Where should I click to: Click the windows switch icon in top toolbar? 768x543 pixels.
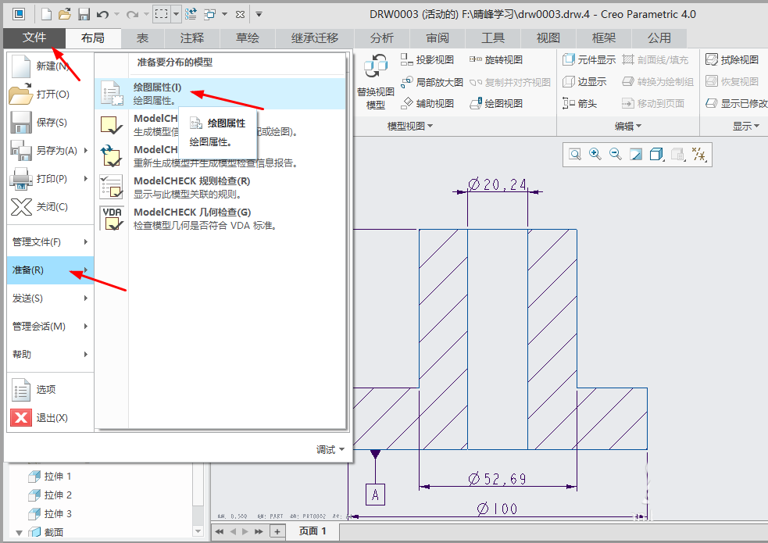pos(209,14)
